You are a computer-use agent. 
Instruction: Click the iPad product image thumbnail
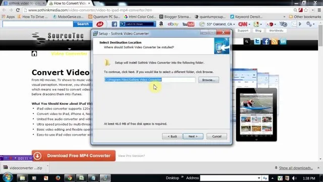pos(256,114)
